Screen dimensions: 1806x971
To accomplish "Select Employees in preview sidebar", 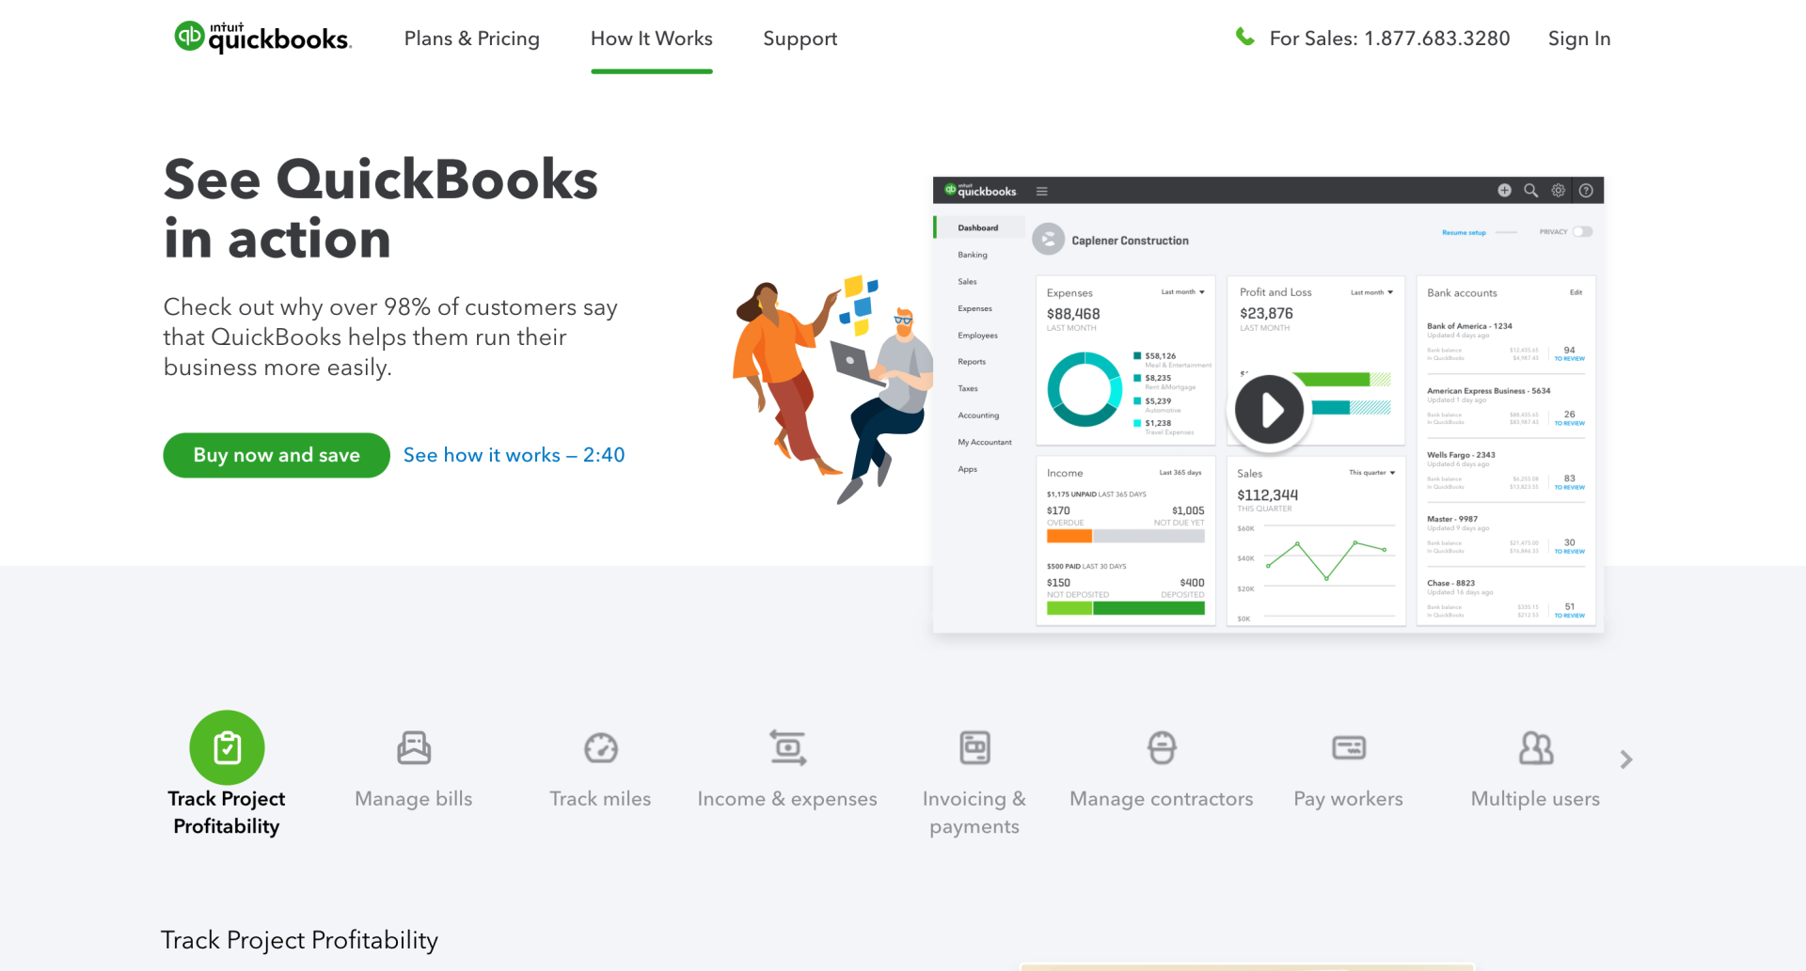I will pos(977,336).
